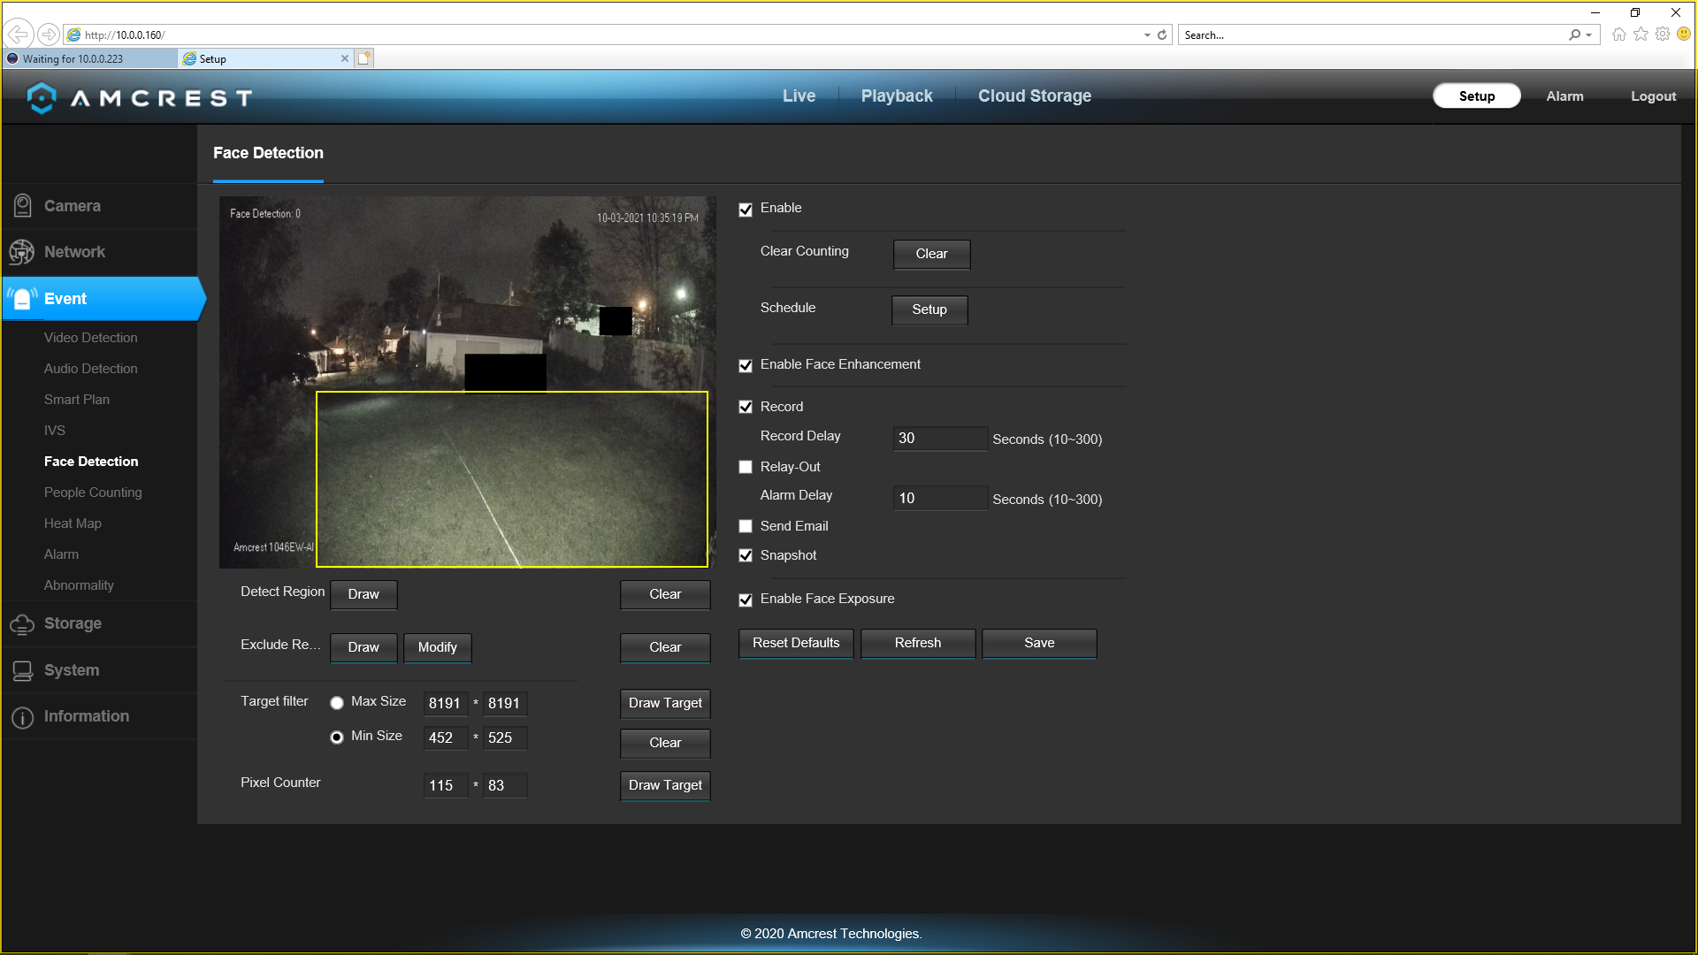Switch to the Playback tab
The height and width of the screenshot is (955, 1698).
tap(897, 96)
